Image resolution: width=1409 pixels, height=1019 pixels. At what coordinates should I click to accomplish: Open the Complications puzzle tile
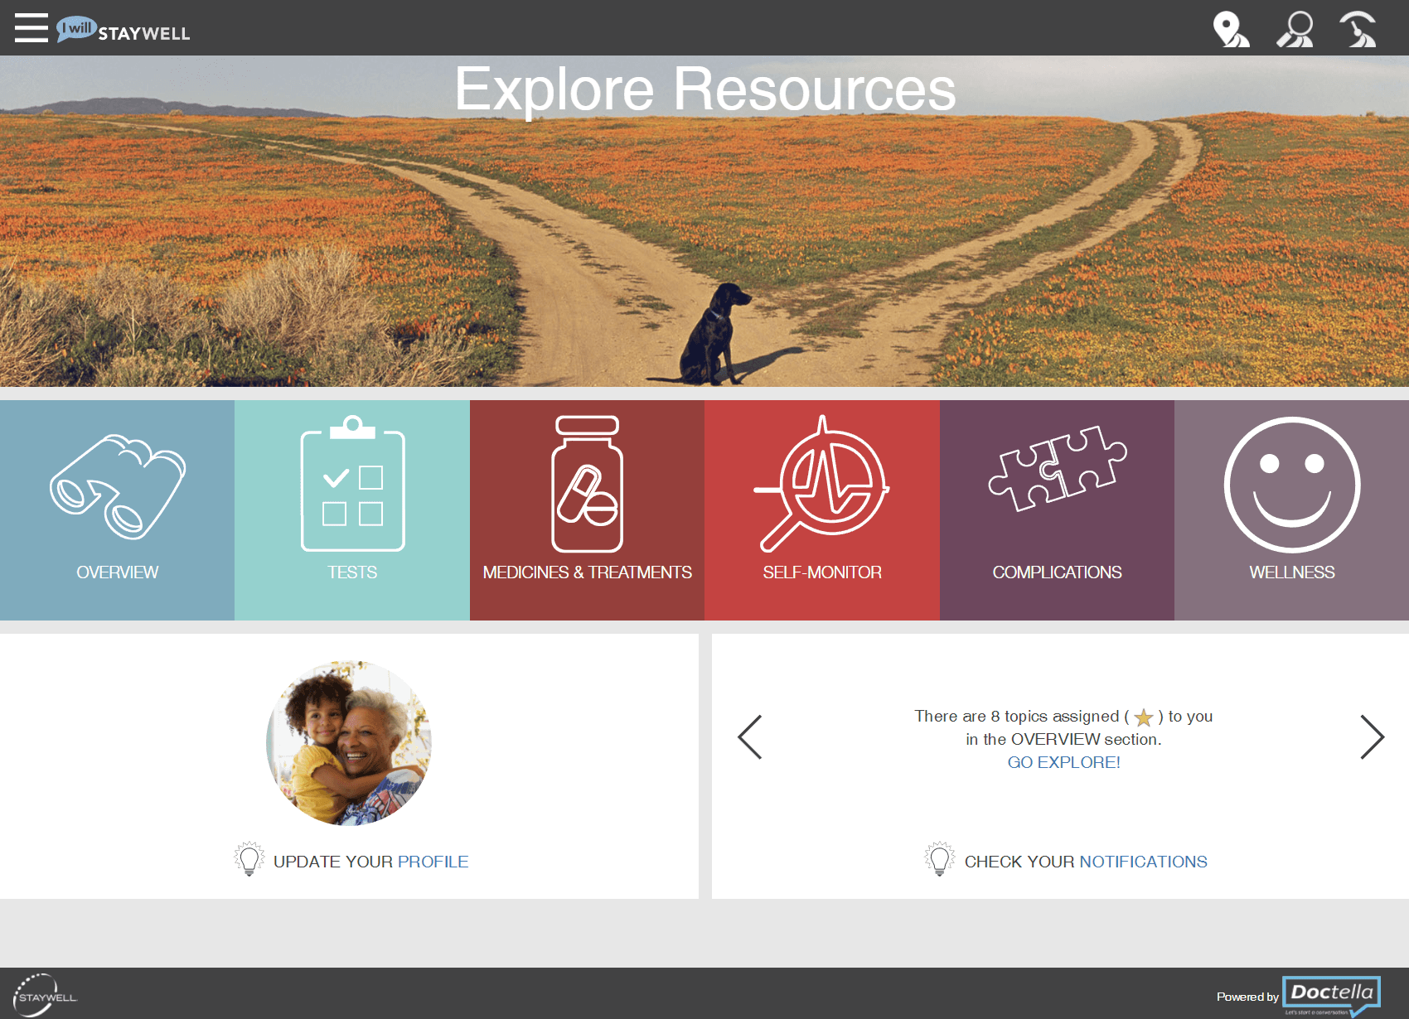pos(1057,510)
